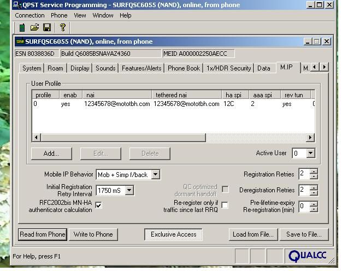
Task: Click the 'ha spi' column header
Action: click(235, 95)
